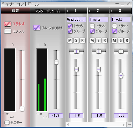Arm Track2 with its R button

[105, 40]
